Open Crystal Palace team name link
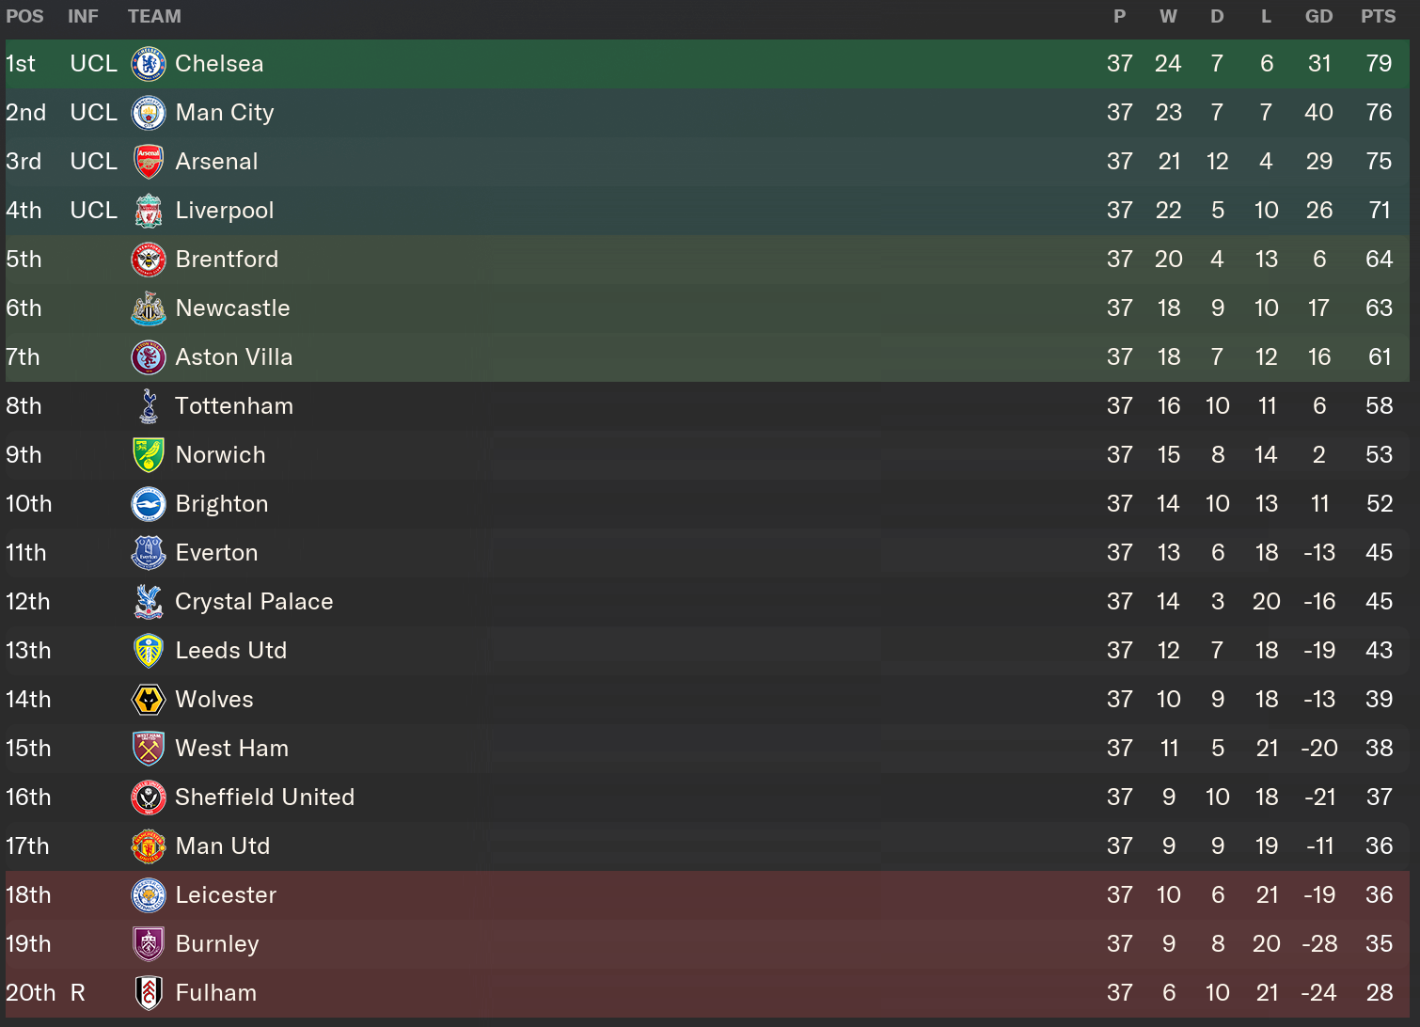This screenshot has width=1420, height=1027. pos(254,602)
